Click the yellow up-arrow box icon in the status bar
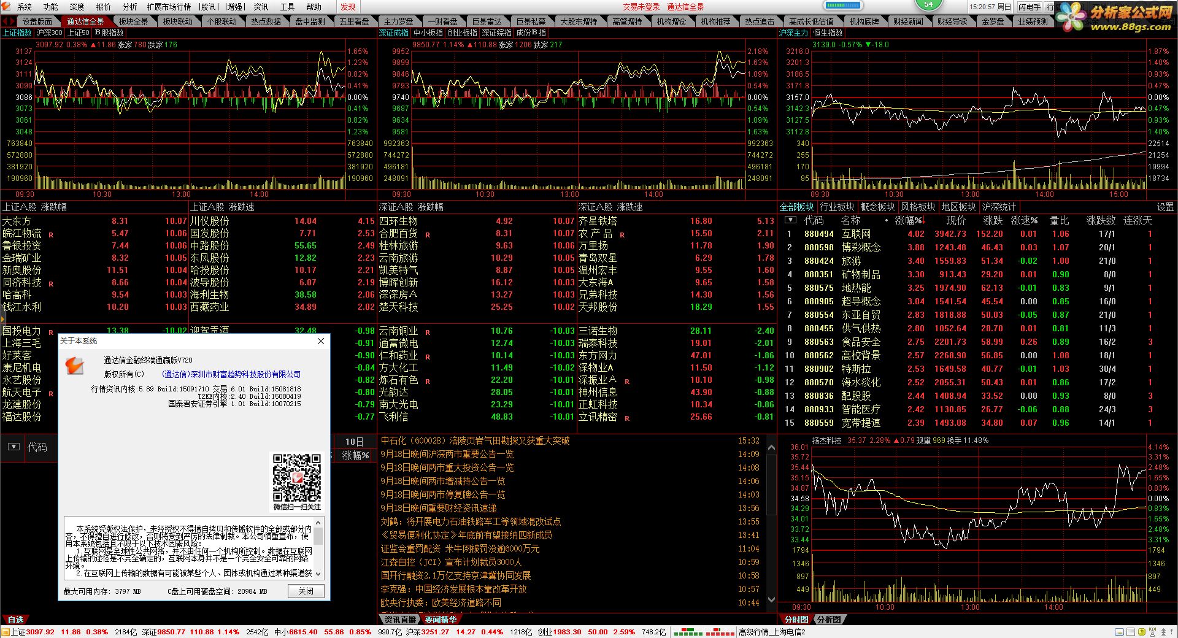The width and height of the screenshot is (1178, 638). [1142, 632]
